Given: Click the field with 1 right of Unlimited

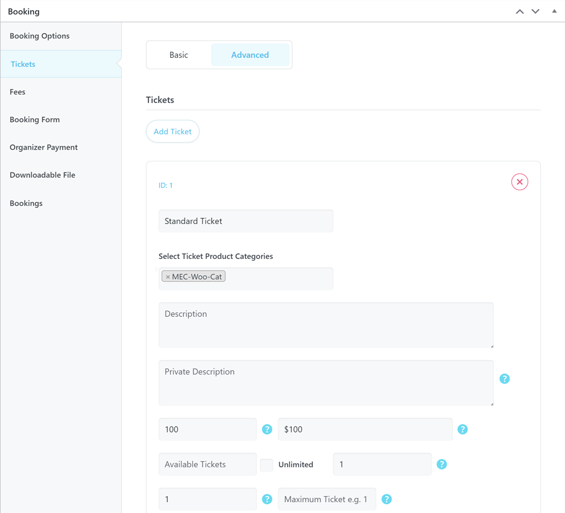Looking at the screenshot, I should click(x=382, y=464).
